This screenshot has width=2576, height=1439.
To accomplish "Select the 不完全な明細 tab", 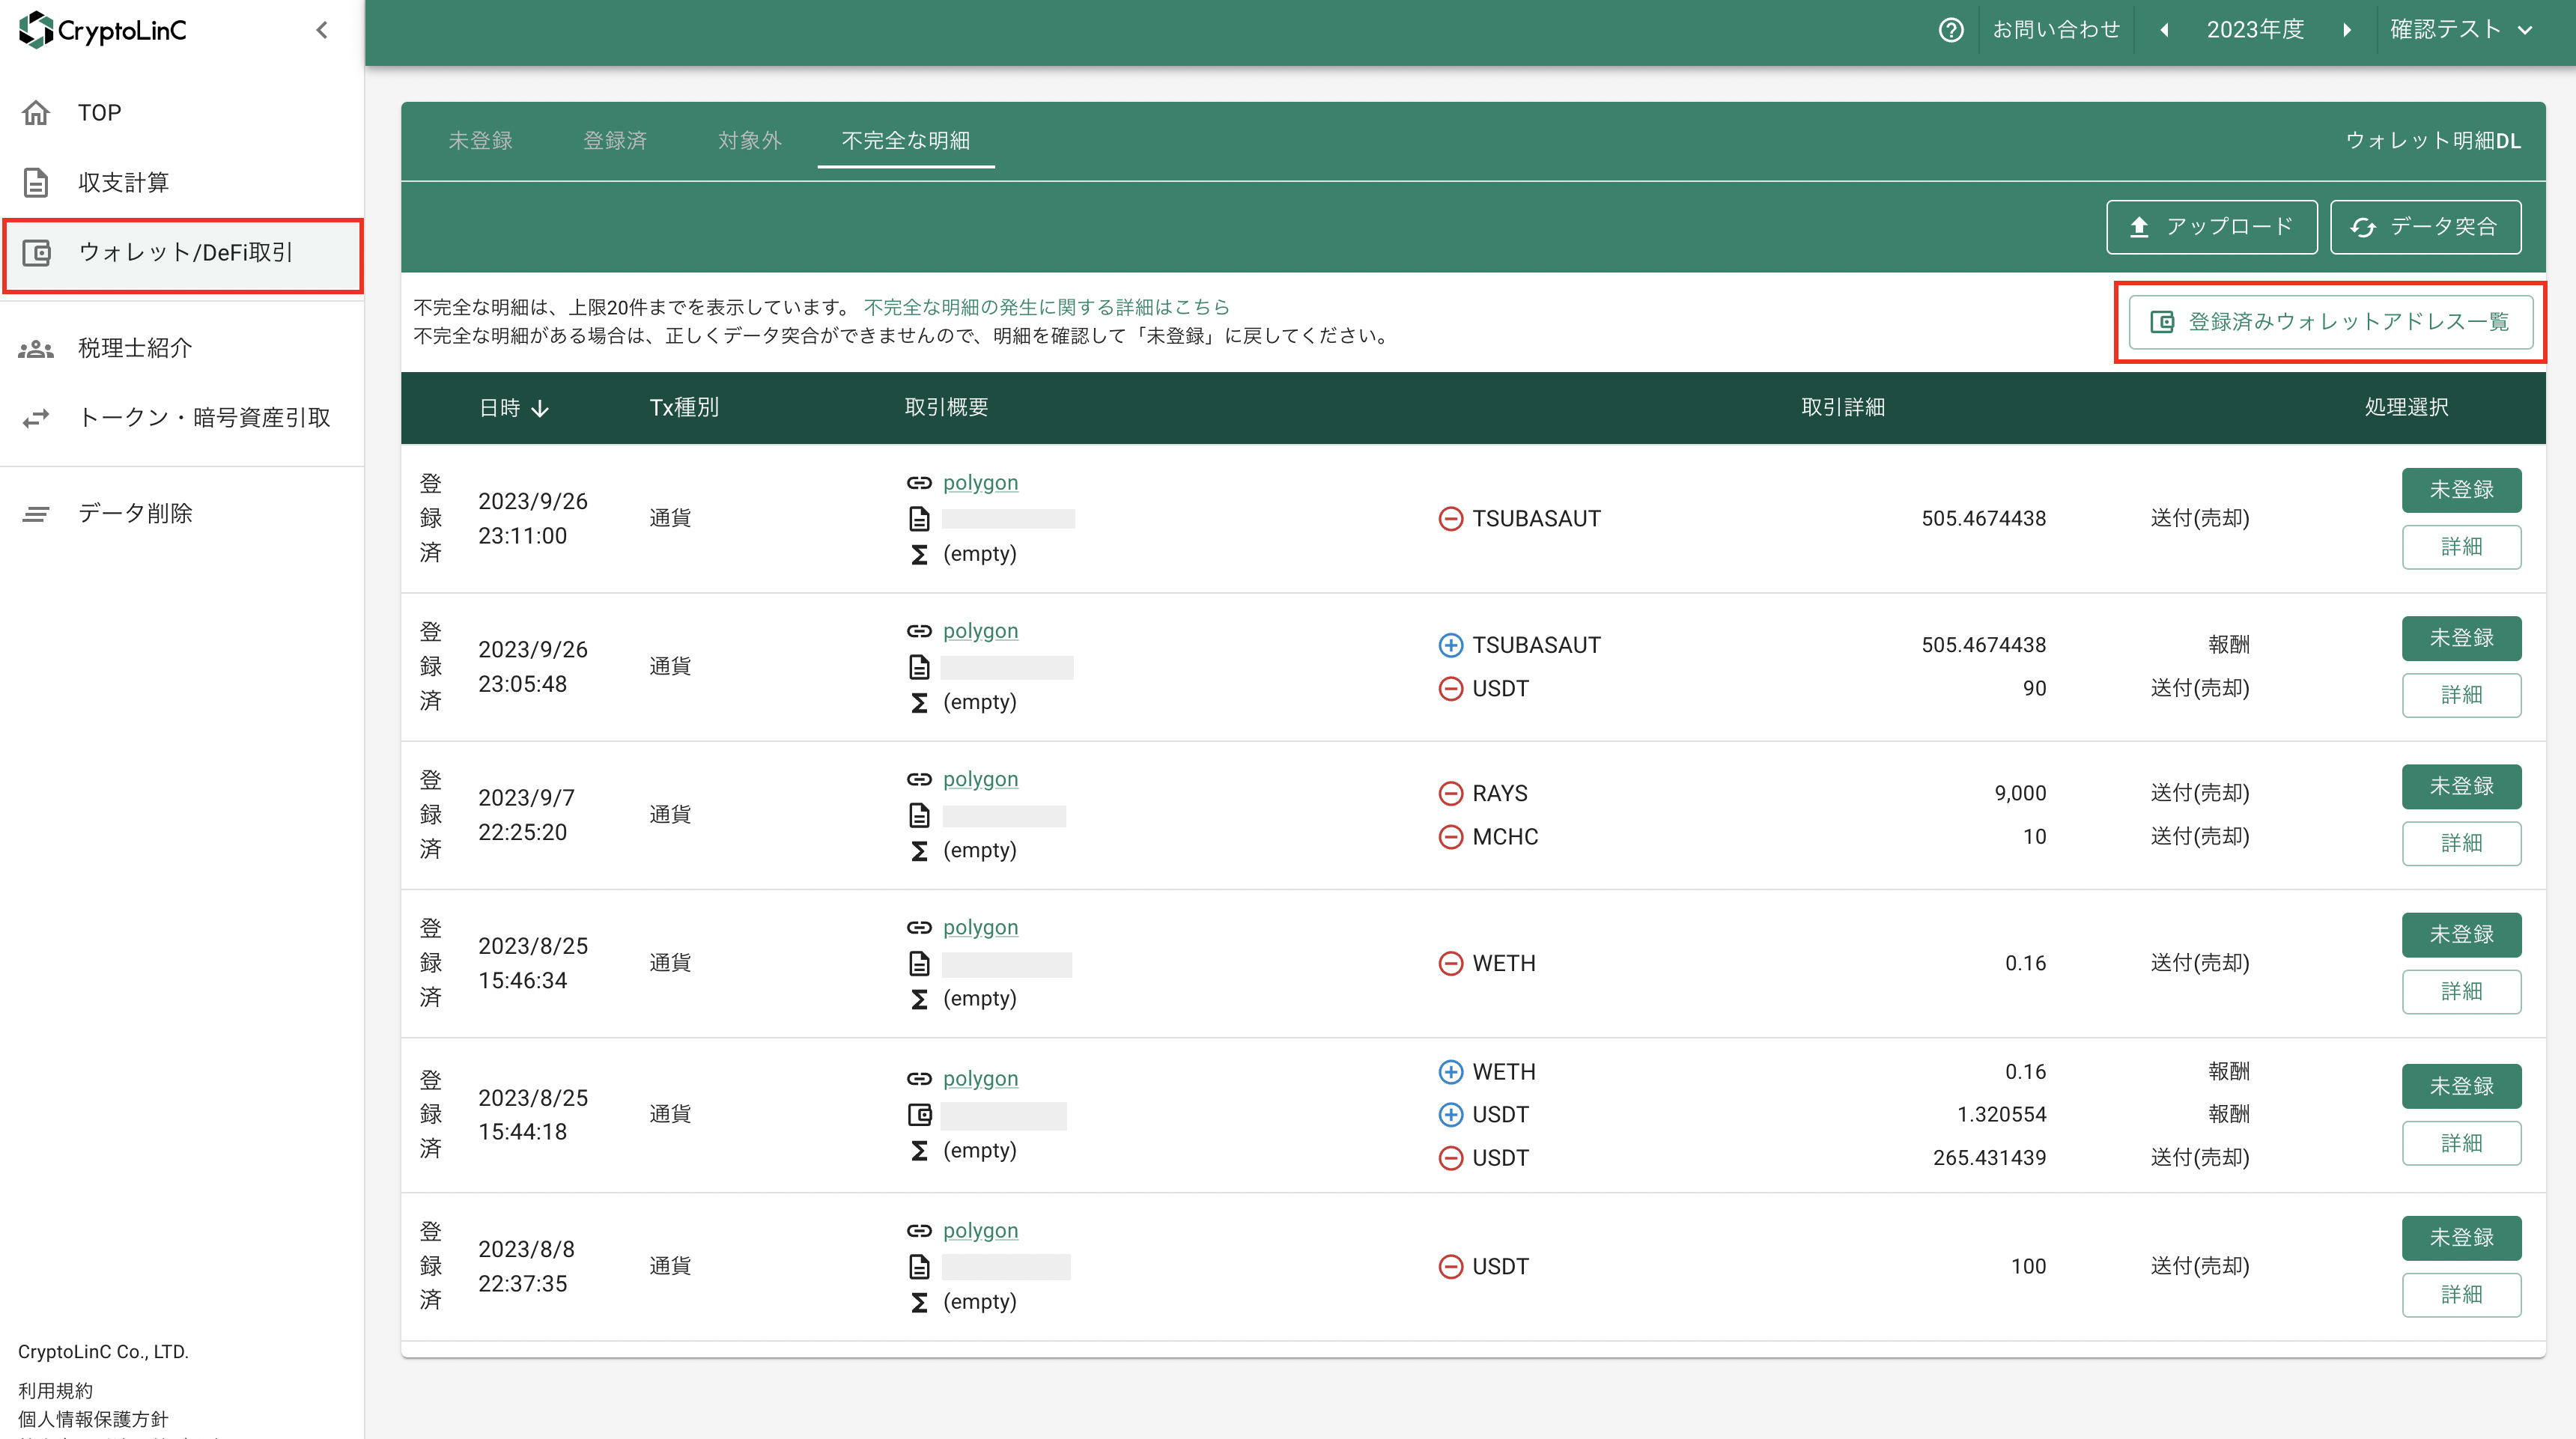I will pos(906,141).
